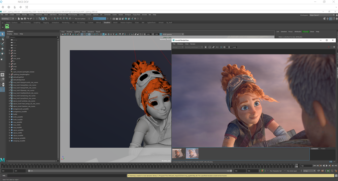
Task: Open the script editor icon beside warning bar
Action: click(x=336, y=176)
